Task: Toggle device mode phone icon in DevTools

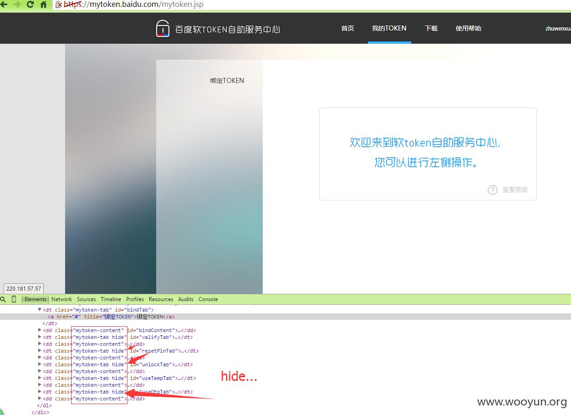Action: coord(14,299)
